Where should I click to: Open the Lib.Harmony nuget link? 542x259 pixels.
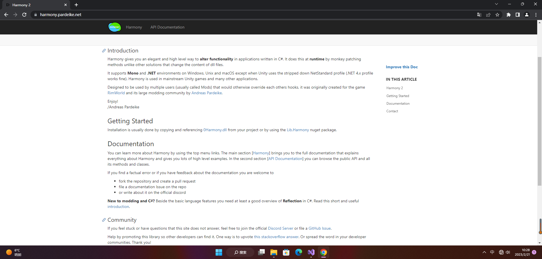(x=298, y=130)
